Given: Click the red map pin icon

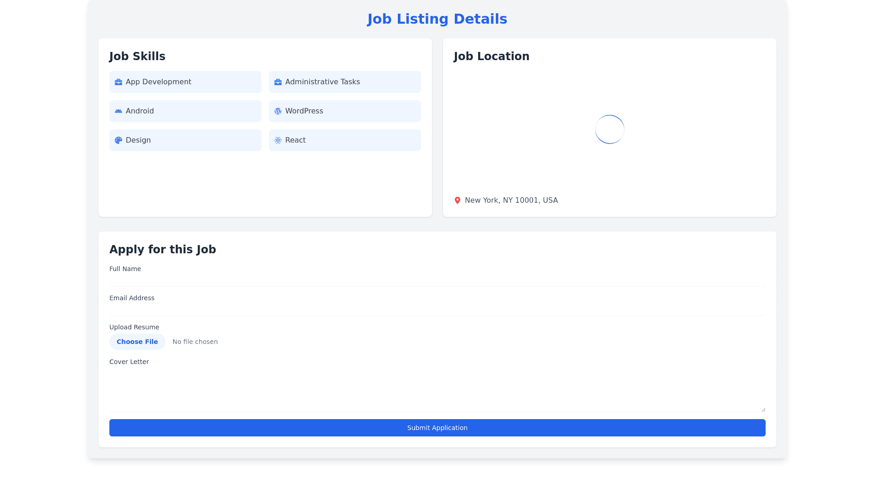Looking at the screenshot, I should click(x=458, y=200).
